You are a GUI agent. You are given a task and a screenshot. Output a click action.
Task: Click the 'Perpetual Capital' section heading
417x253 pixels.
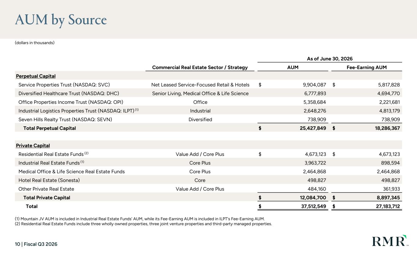[x=35, y=76]
